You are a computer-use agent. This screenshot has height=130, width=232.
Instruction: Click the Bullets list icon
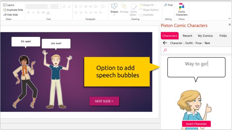tap(76, 7)
